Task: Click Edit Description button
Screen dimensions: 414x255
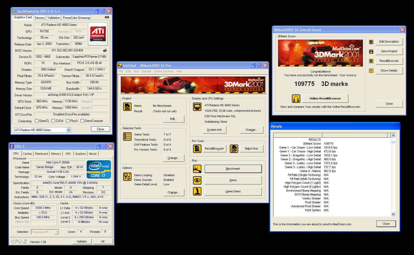Action: pyautogui.click(x=389, y=42)
